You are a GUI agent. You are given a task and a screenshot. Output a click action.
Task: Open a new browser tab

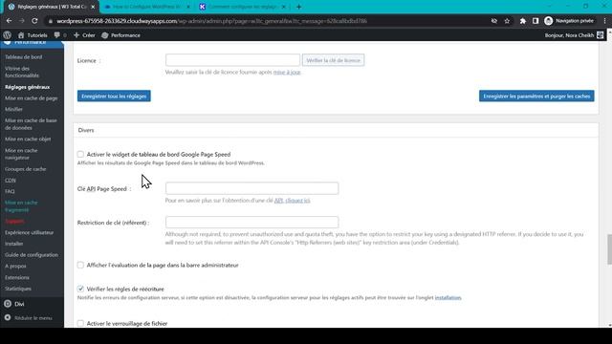point(298,7)
